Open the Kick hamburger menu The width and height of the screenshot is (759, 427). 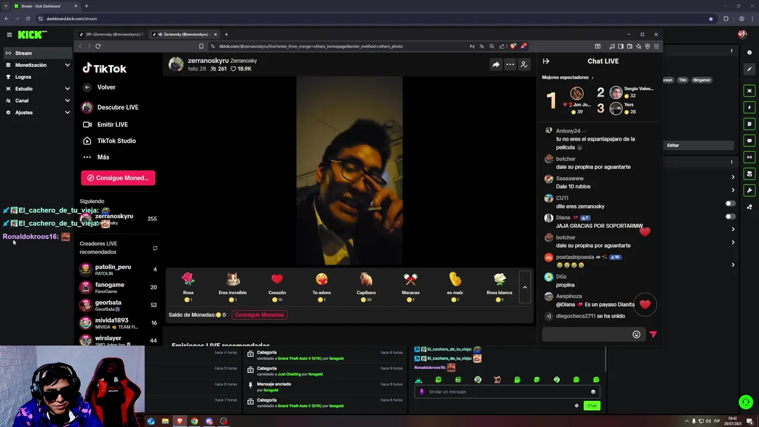coord(9,35)
